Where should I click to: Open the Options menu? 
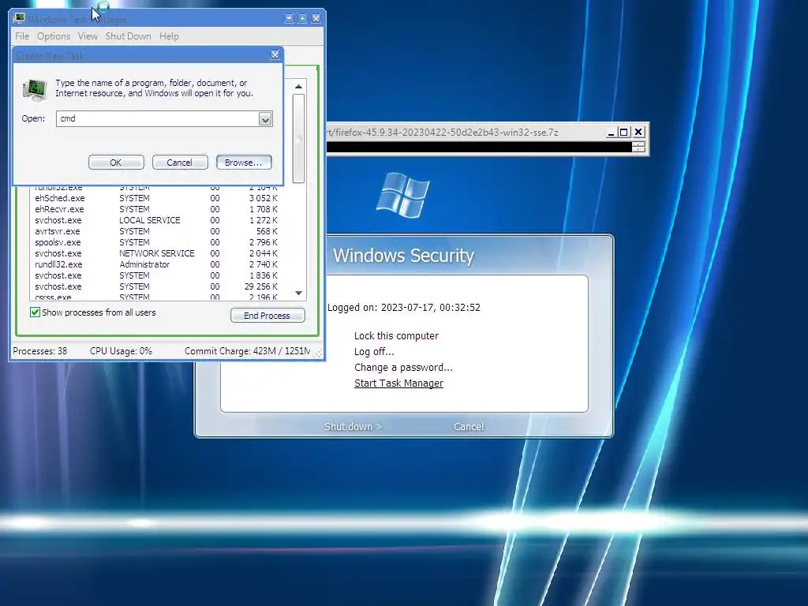pyautogui.click(x=54, y=36)
